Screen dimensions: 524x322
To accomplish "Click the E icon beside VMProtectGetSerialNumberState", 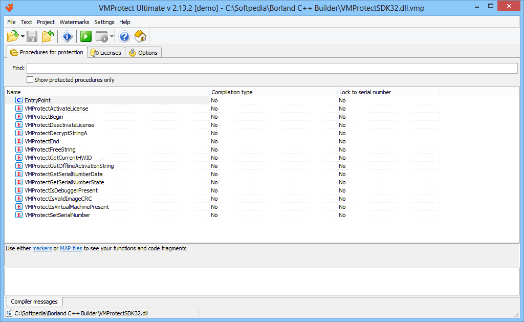I will tap(19, 182).
